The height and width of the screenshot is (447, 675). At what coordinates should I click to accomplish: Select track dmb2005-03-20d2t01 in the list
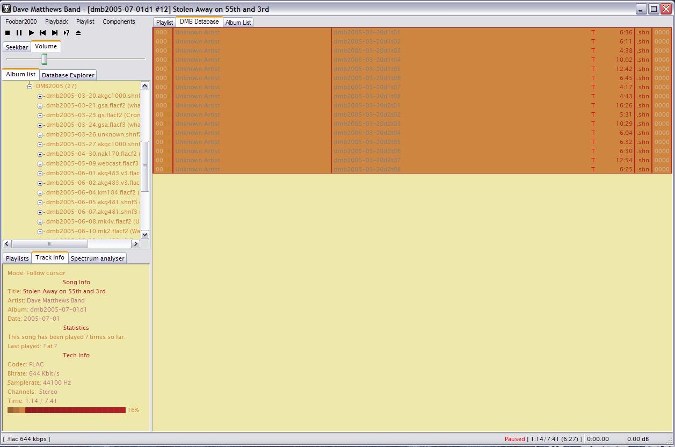367,105
